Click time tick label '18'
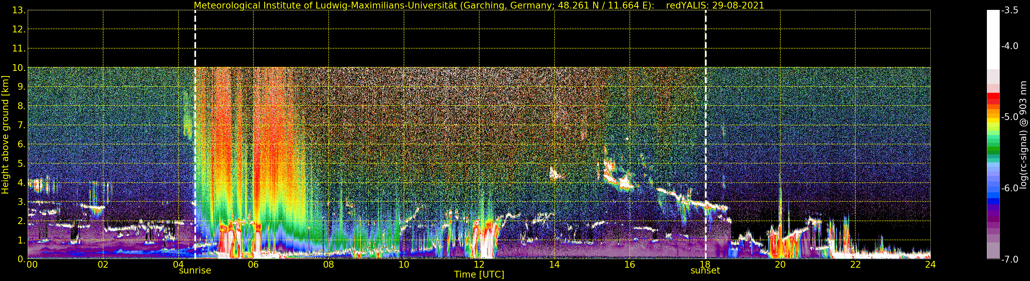Screen dimensions: 1030x281 (705, 265)
